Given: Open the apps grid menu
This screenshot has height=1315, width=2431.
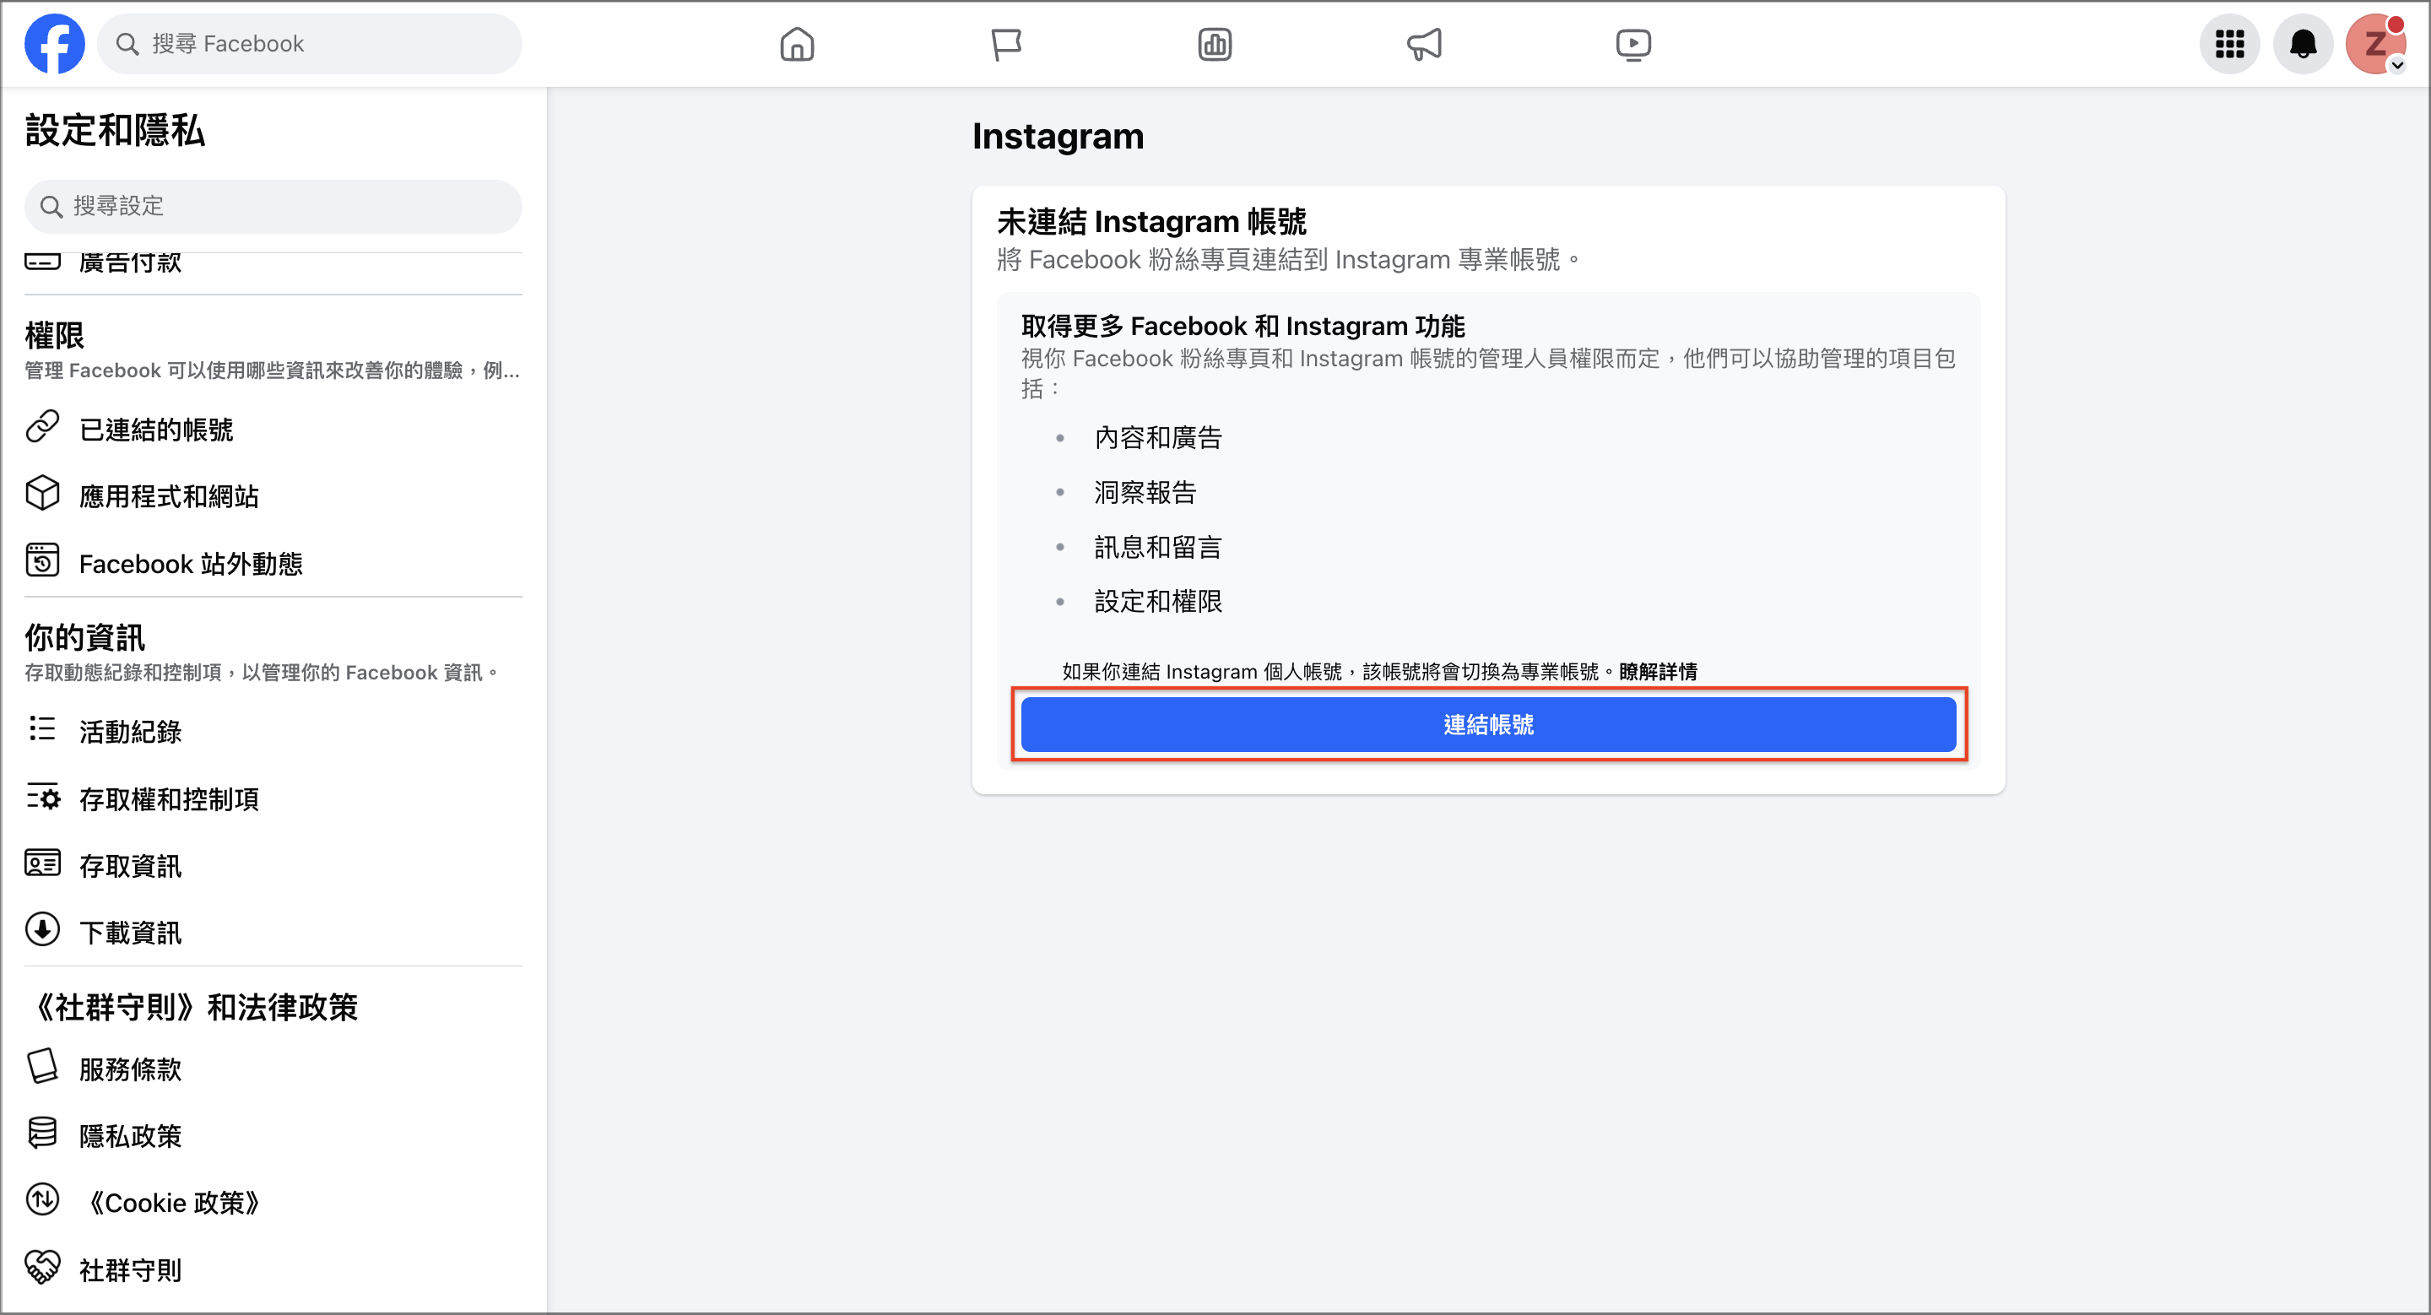Looking at the screenshot, I should [x=2229, y=43].
